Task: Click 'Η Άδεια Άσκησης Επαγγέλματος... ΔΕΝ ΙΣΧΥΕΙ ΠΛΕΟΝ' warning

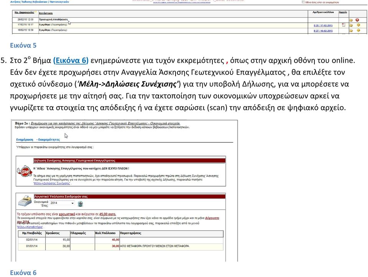Action: [81, 168]
